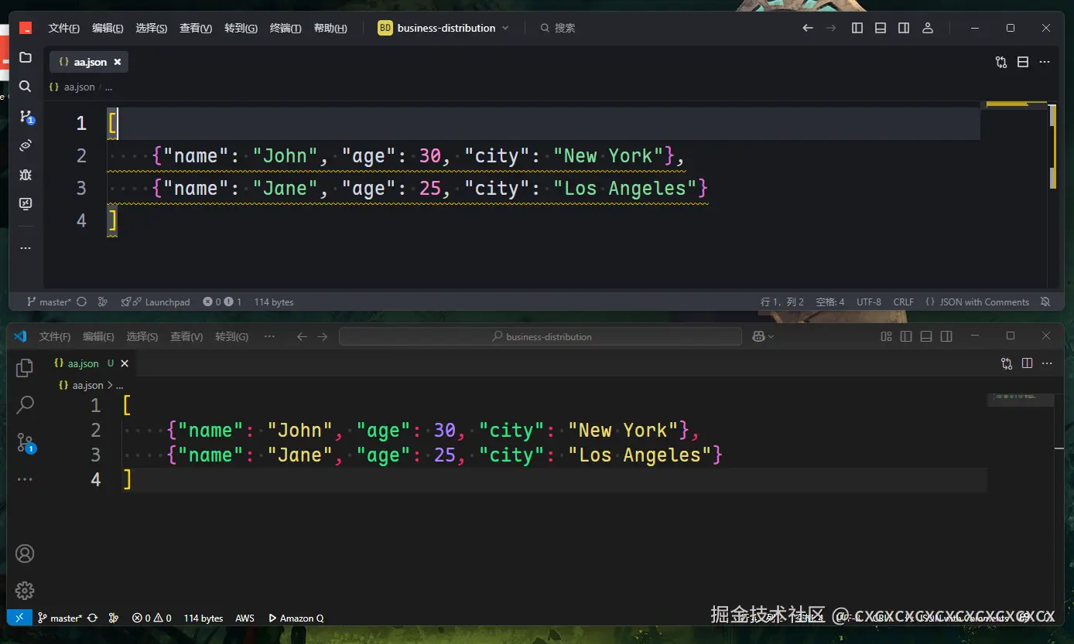Toggle the bottom panel in top editor title bar
1074x644 pixels.
(x=881, y=28)
